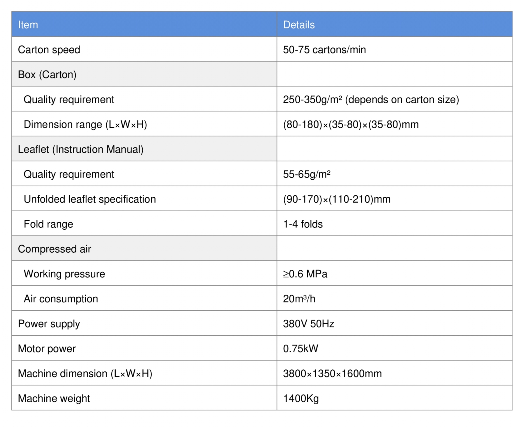This screenshot has height=427, width=525.
Task: Click the "55-65g/m²" leaflet quality value
Action: pyautogui.click(x=307, y=174)
